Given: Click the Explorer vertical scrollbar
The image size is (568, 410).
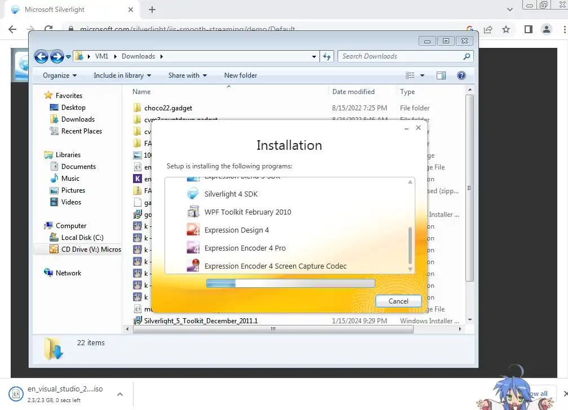Looking at the screenshot, I should [469, 188].
